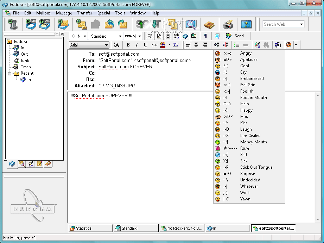
Task: Open the Transfer menu
Action: (84, 13)
